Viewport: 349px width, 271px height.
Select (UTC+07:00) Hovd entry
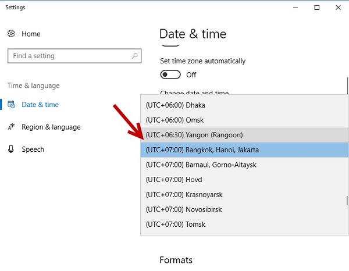(x=174, y=180)
